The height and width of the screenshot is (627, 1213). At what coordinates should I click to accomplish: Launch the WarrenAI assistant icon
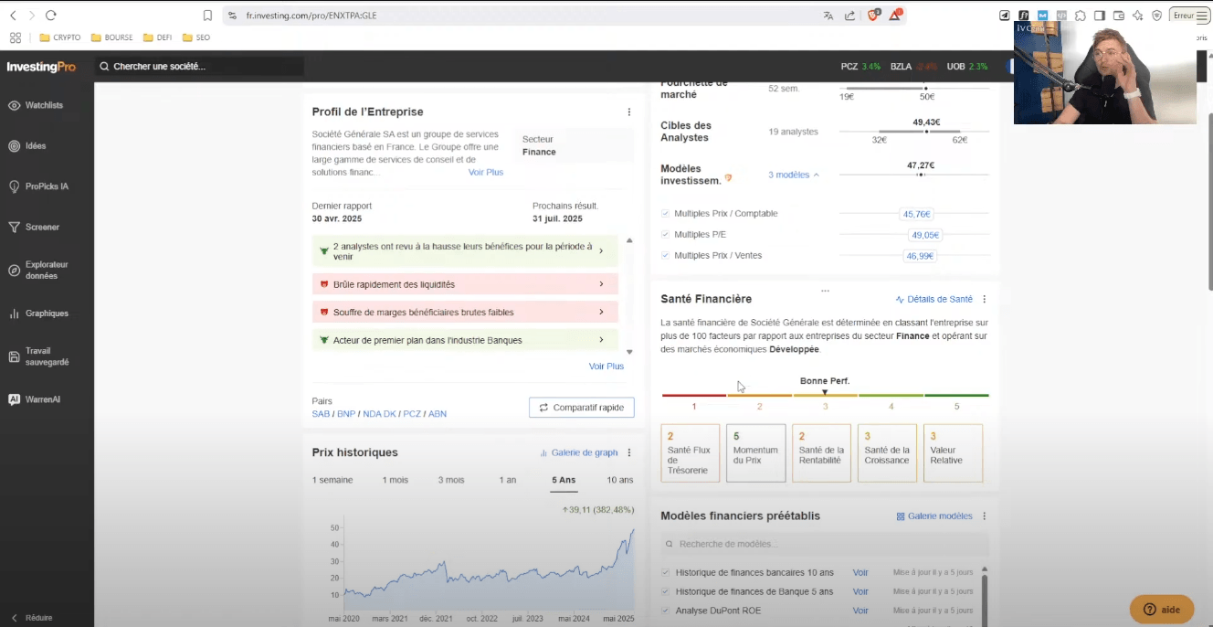point(14,399)
